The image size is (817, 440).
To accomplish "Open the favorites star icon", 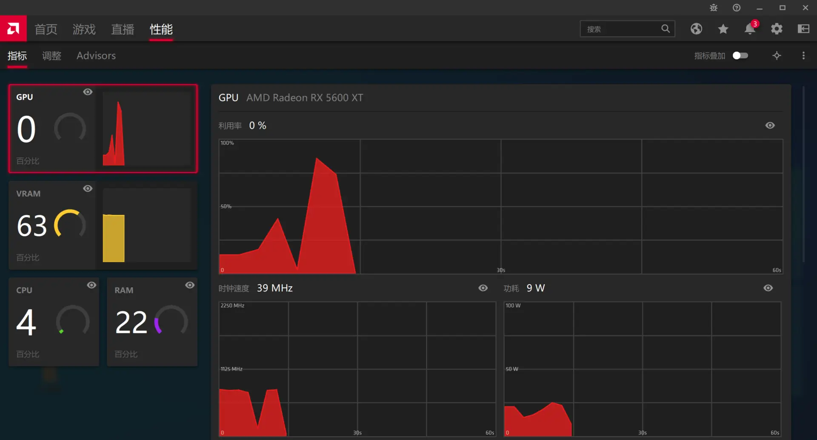I will point(723,29).
